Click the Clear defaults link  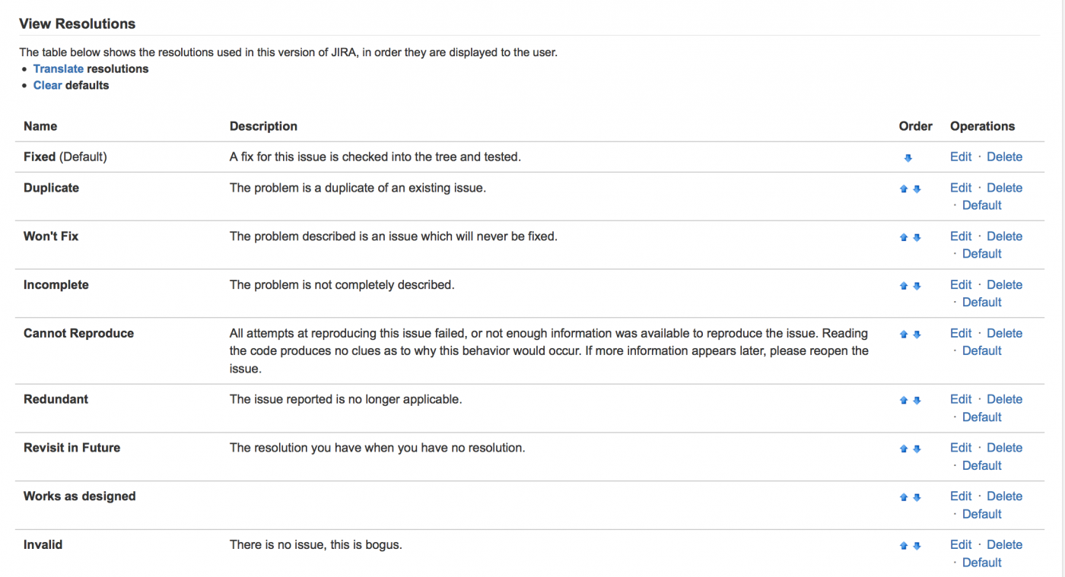[x=47, y=85]
